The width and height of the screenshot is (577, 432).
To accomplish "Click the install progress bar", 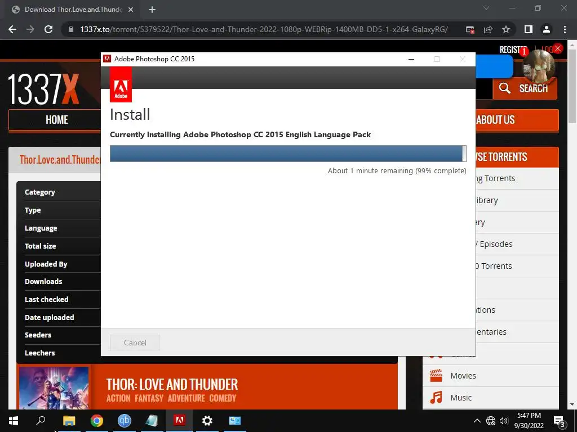I will (288, 153).
